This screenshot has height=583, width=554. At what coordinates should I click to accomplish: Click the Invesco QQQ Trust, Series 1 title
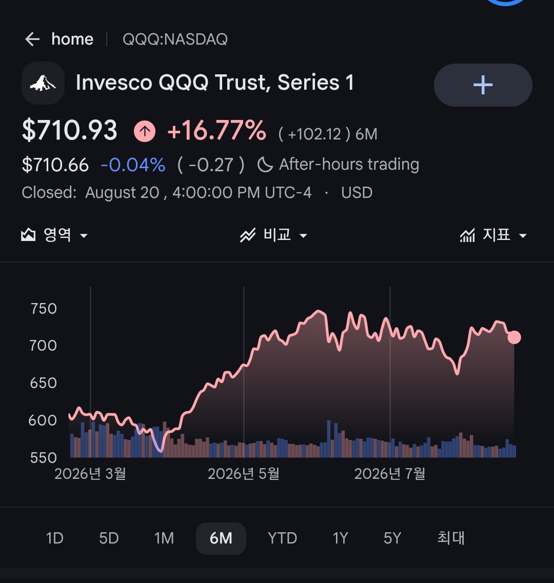click(215, 82)
